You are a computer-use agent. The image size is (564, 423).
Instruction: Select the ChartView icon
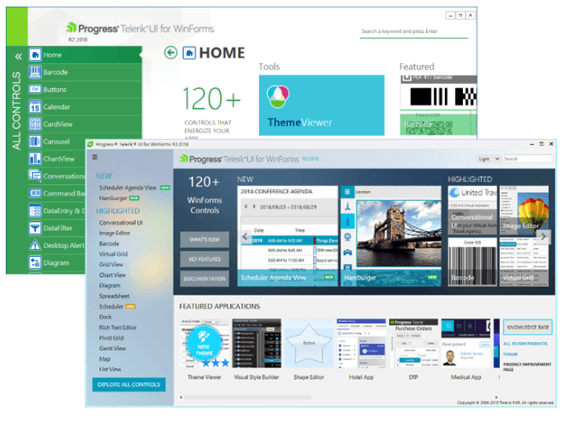pos(35,158)
